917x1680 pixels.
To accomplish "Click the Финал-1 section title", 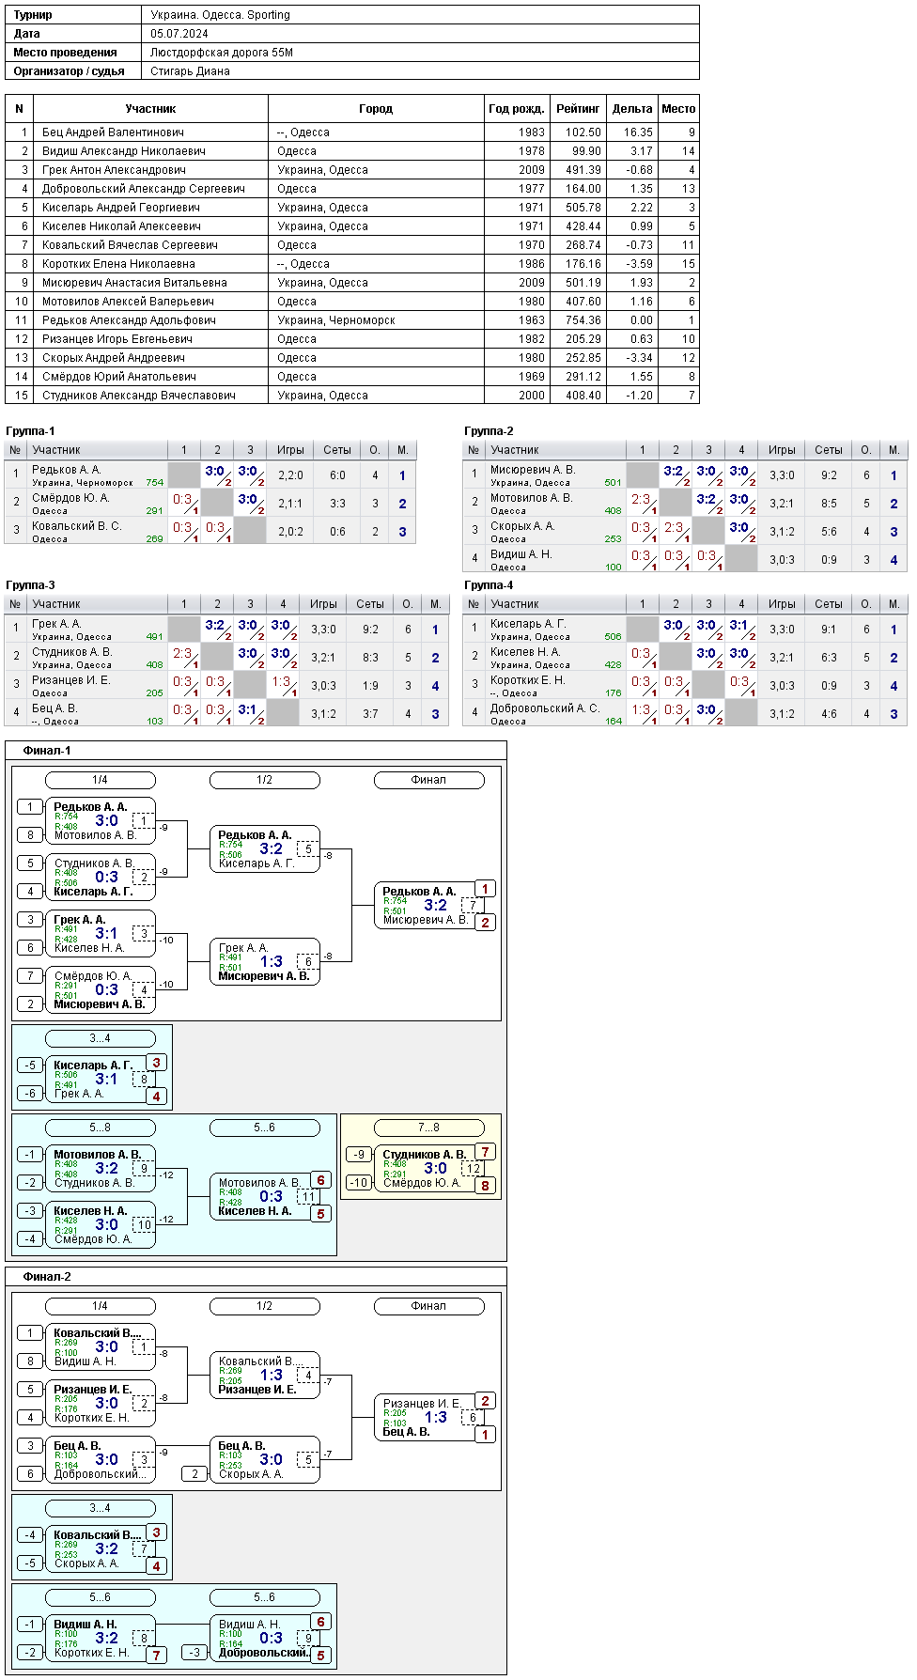I will (47, 751).
